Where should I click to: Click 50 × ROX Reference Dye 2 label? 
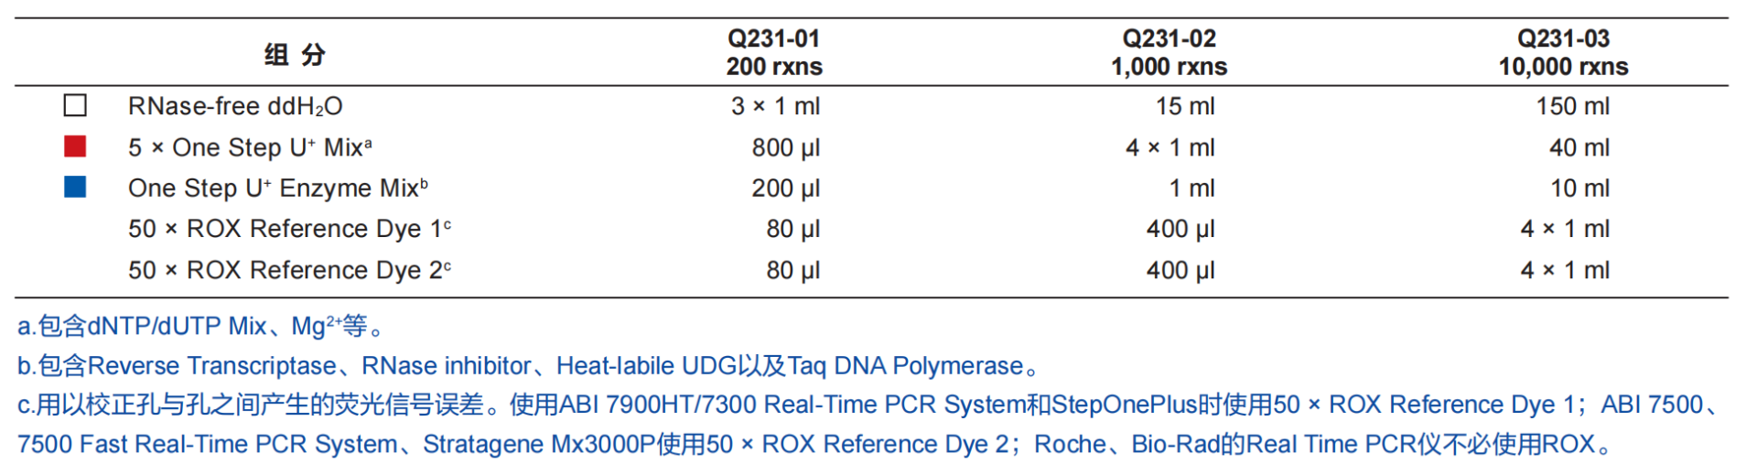click(289, 270)
